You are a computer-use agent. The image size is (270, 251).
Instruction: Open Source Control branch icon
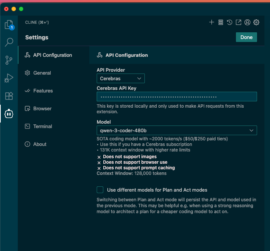click(9, 60)
